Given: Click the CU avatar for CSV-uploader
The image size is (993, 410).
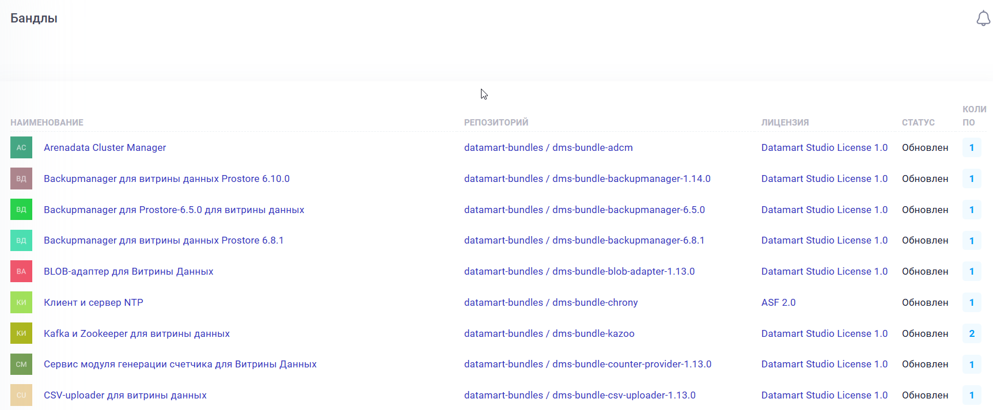Looking at the screenshot, I should [x=21, y=395].
